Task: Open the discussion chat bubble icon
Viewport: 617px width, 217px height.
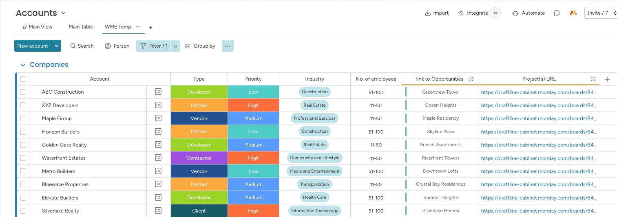Action: tap(557, 13)
